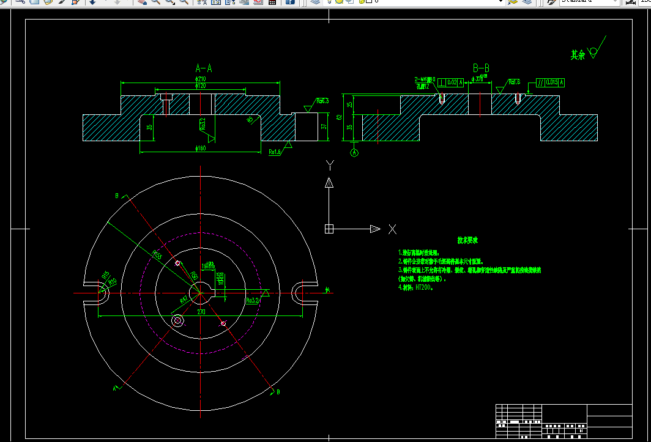Click the Undo arrow icon
This screenshot has height=442, width=651.
[x=92, y=2]
